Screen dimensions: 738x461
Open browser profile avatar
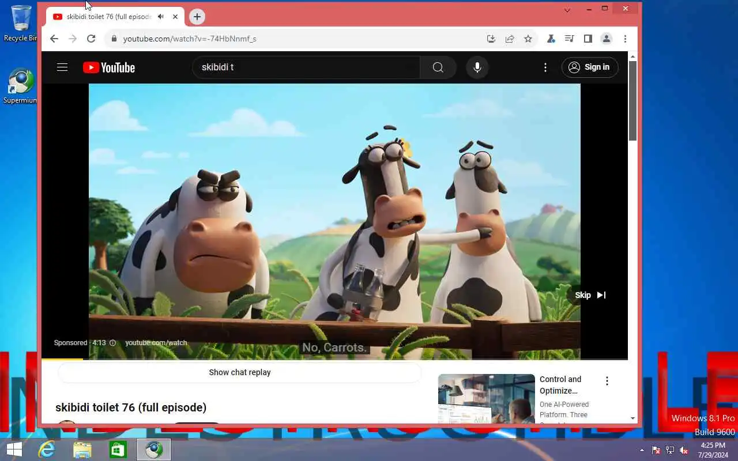click(x=607, y=39)
